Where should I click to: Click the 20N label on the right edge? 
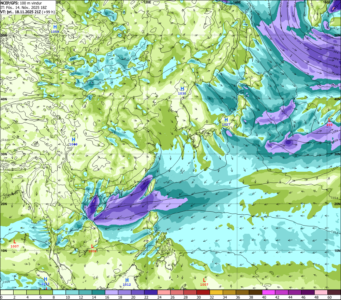[337, 204]
